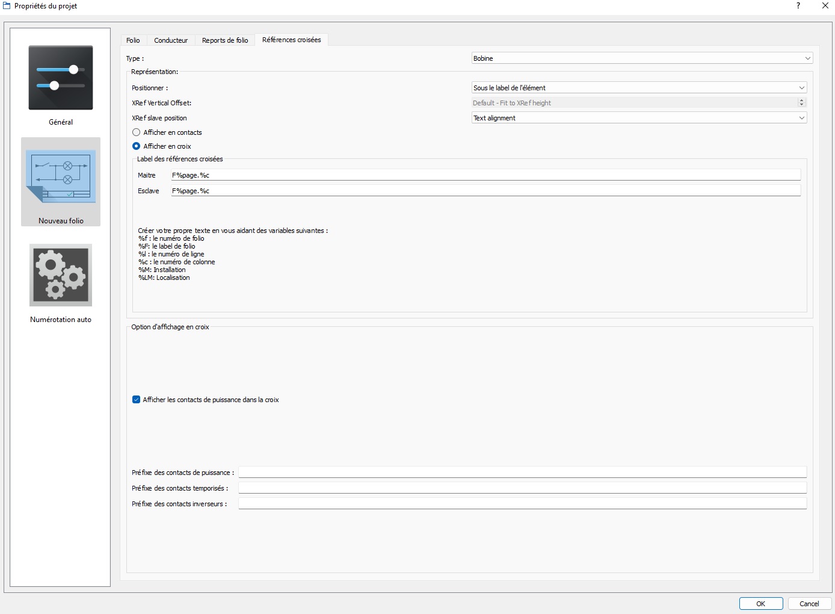Open the Numérotation auto gears icon
The height and width of the screenshot is (614, 835).
point(61,275)
